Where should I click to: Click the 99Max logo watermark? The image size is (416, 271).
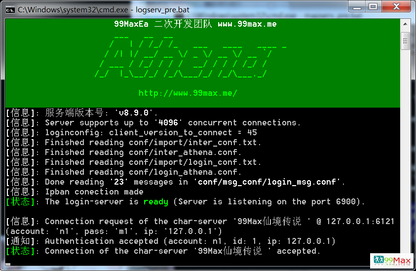392,260
